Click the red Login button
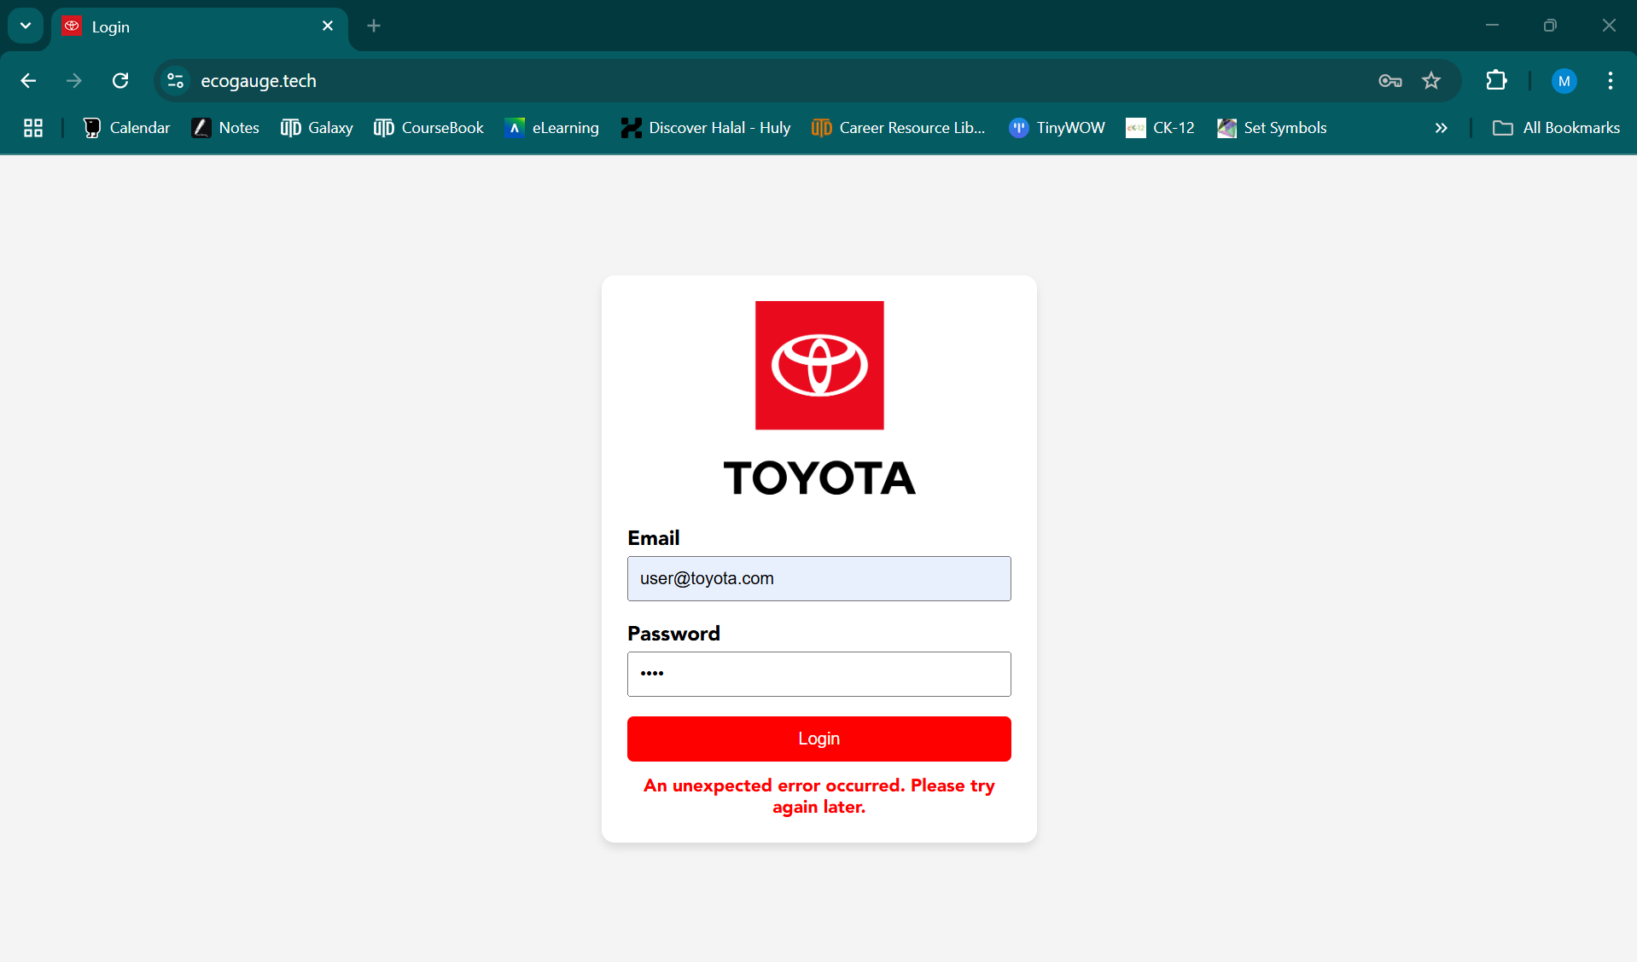This screenshot has height=962, width=1637. click(x=819, y=739)
